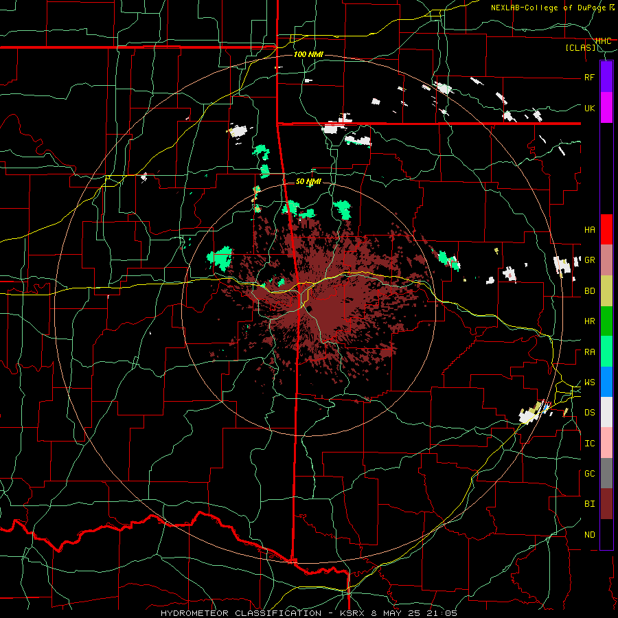Pick the RA bright green legend swatch
618x618 pixels.
click(x=606, y=352)
